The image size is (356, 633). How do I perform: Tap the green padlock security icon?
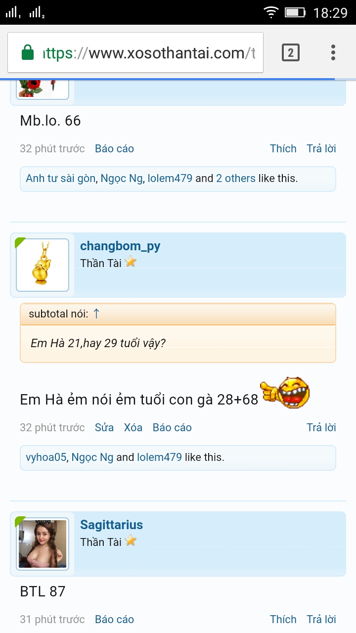click(28, 52)
